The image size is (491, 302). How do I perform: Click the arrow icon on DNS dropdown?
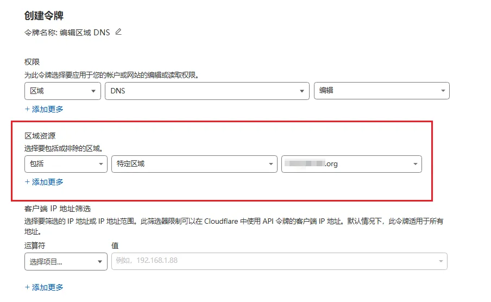point(302,91)
